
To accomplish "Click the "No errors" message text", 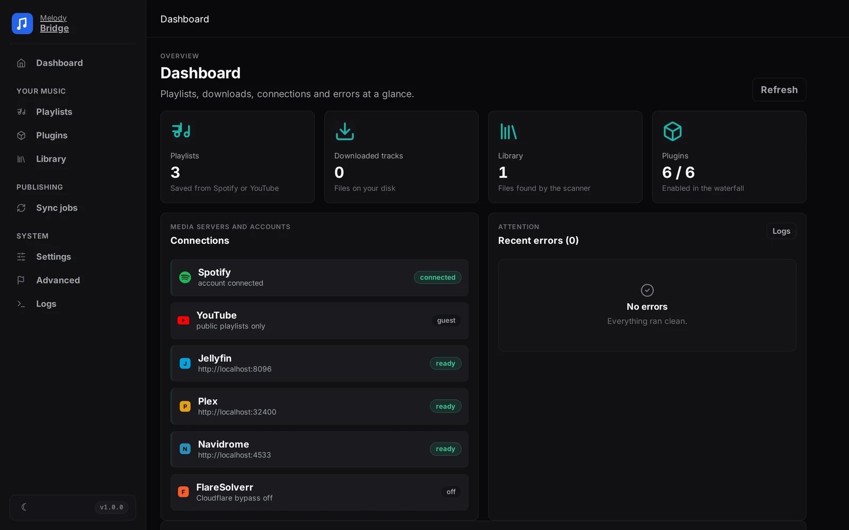I will click(647, 307).
